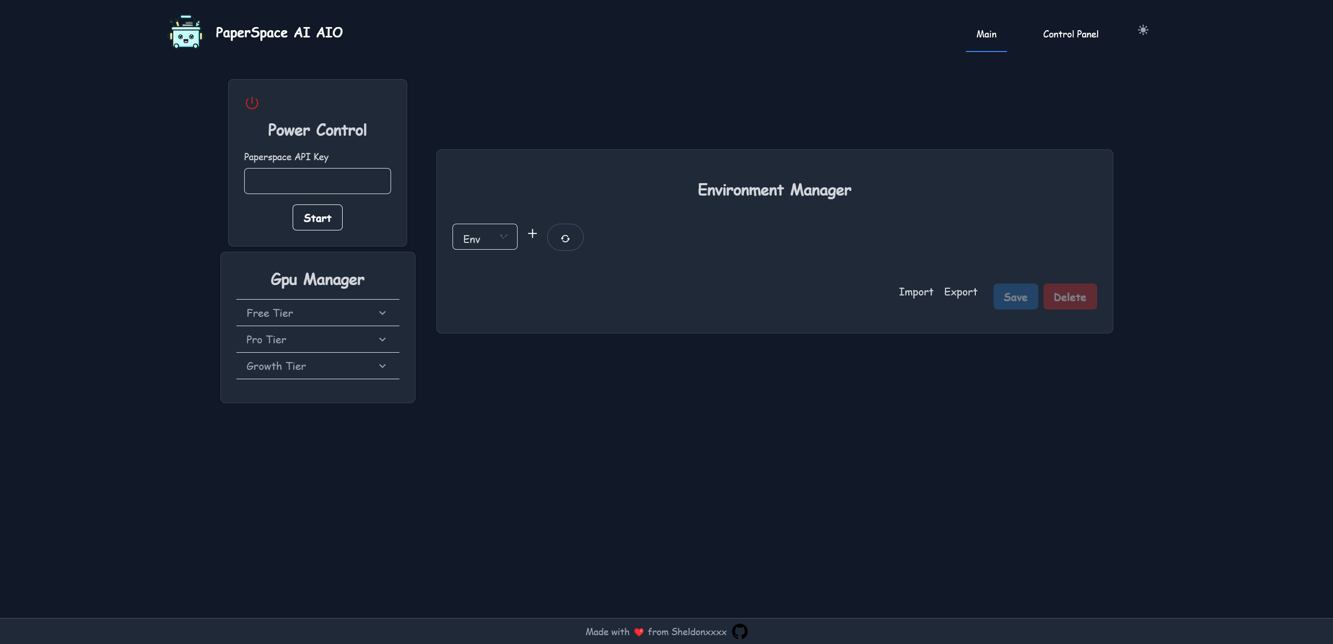This screenshot has height=644, width=1333.
Task: Expand the Pro Tier section
Action: (318, 340)
